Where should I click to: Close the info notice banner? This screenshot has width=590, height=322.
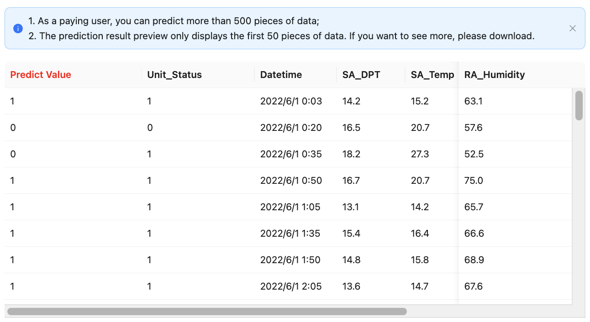(x=572, y=28)
